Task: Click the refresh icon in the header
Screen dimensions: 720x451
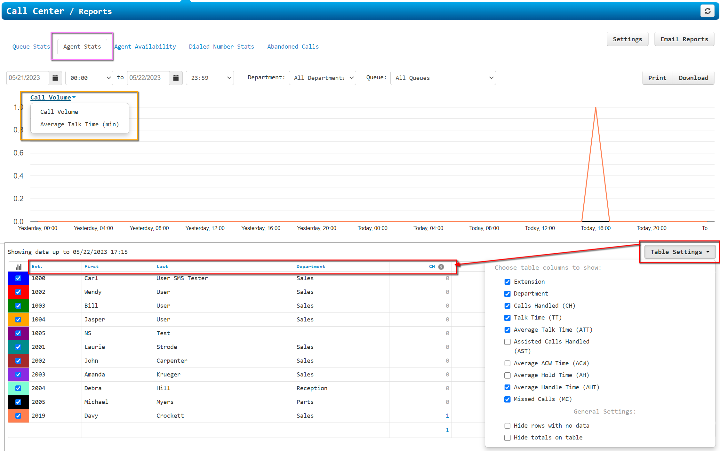Action: point(707,11)
